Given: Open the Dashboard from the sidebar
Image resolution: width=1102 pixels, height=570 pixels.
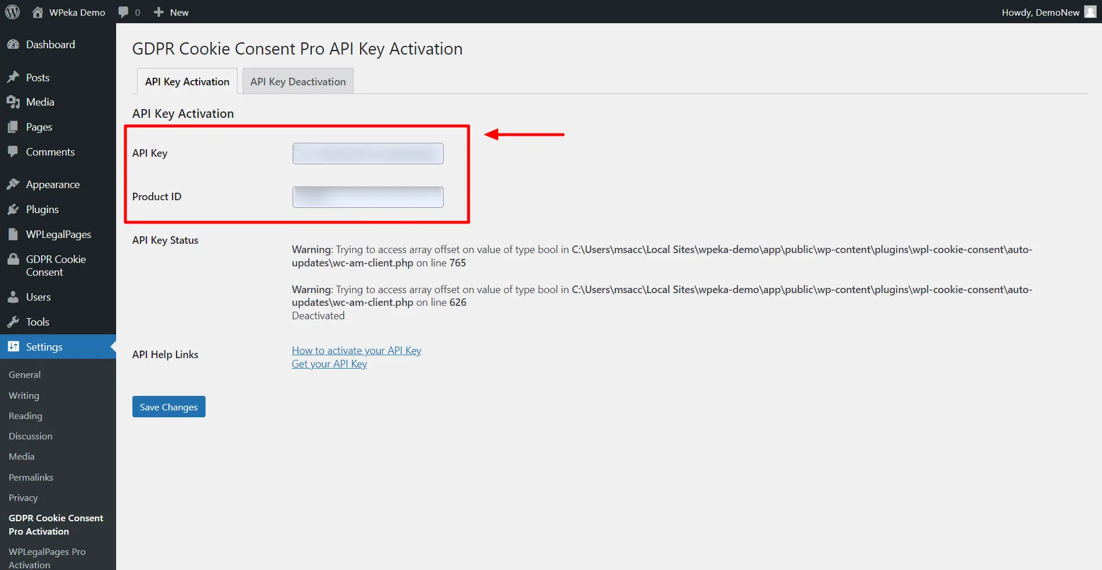Looking at the screenshot, I should point(14,44).
